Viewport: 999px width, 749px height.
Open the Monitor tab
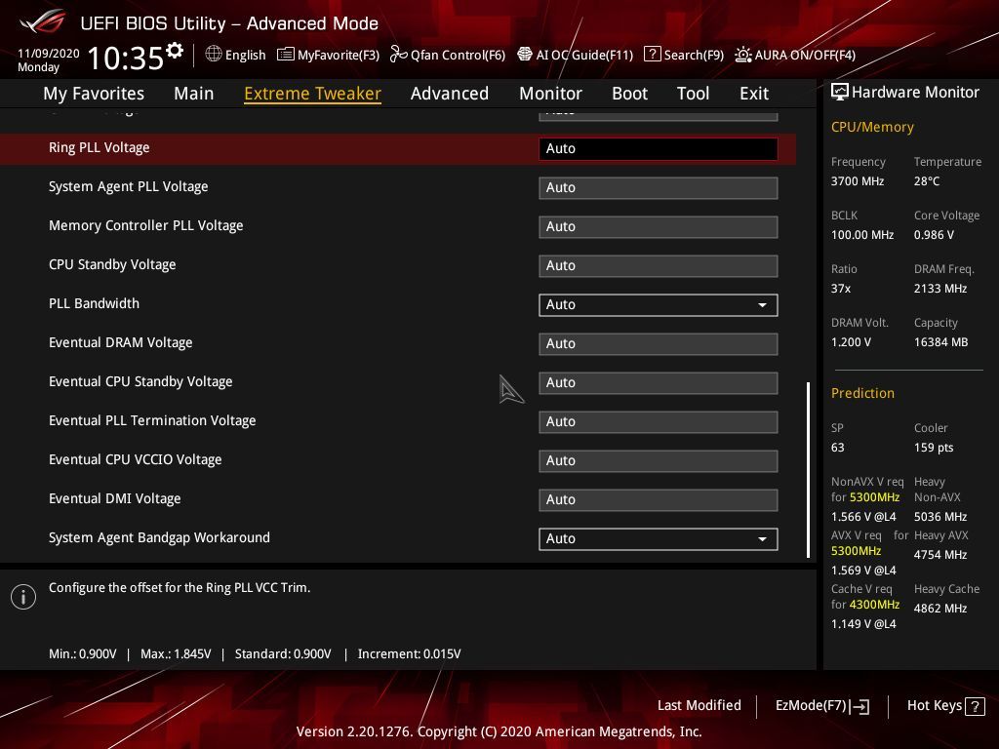550,93
